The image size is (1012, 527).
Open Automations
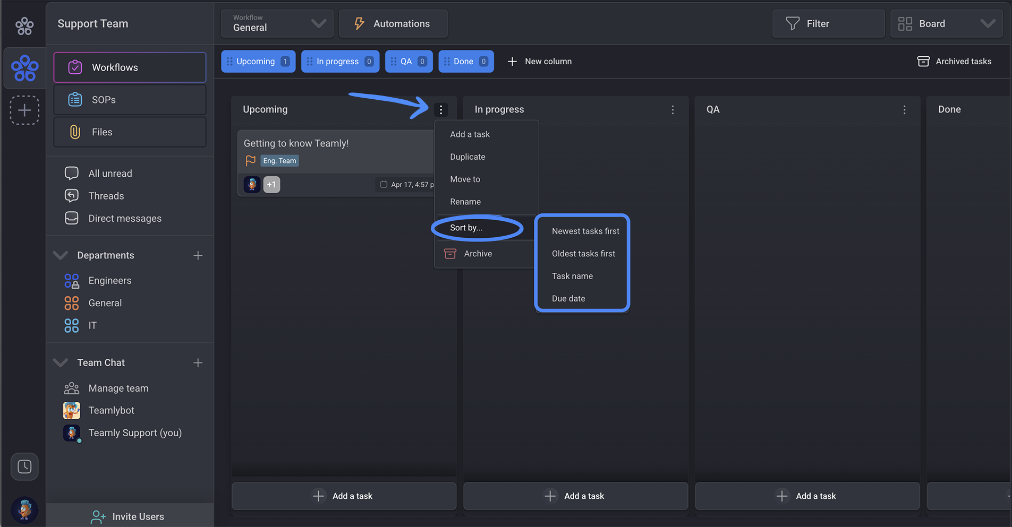[x=393, y=23]
